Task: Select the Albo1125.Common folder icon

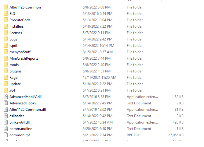Action: click(x=6, y=7)
